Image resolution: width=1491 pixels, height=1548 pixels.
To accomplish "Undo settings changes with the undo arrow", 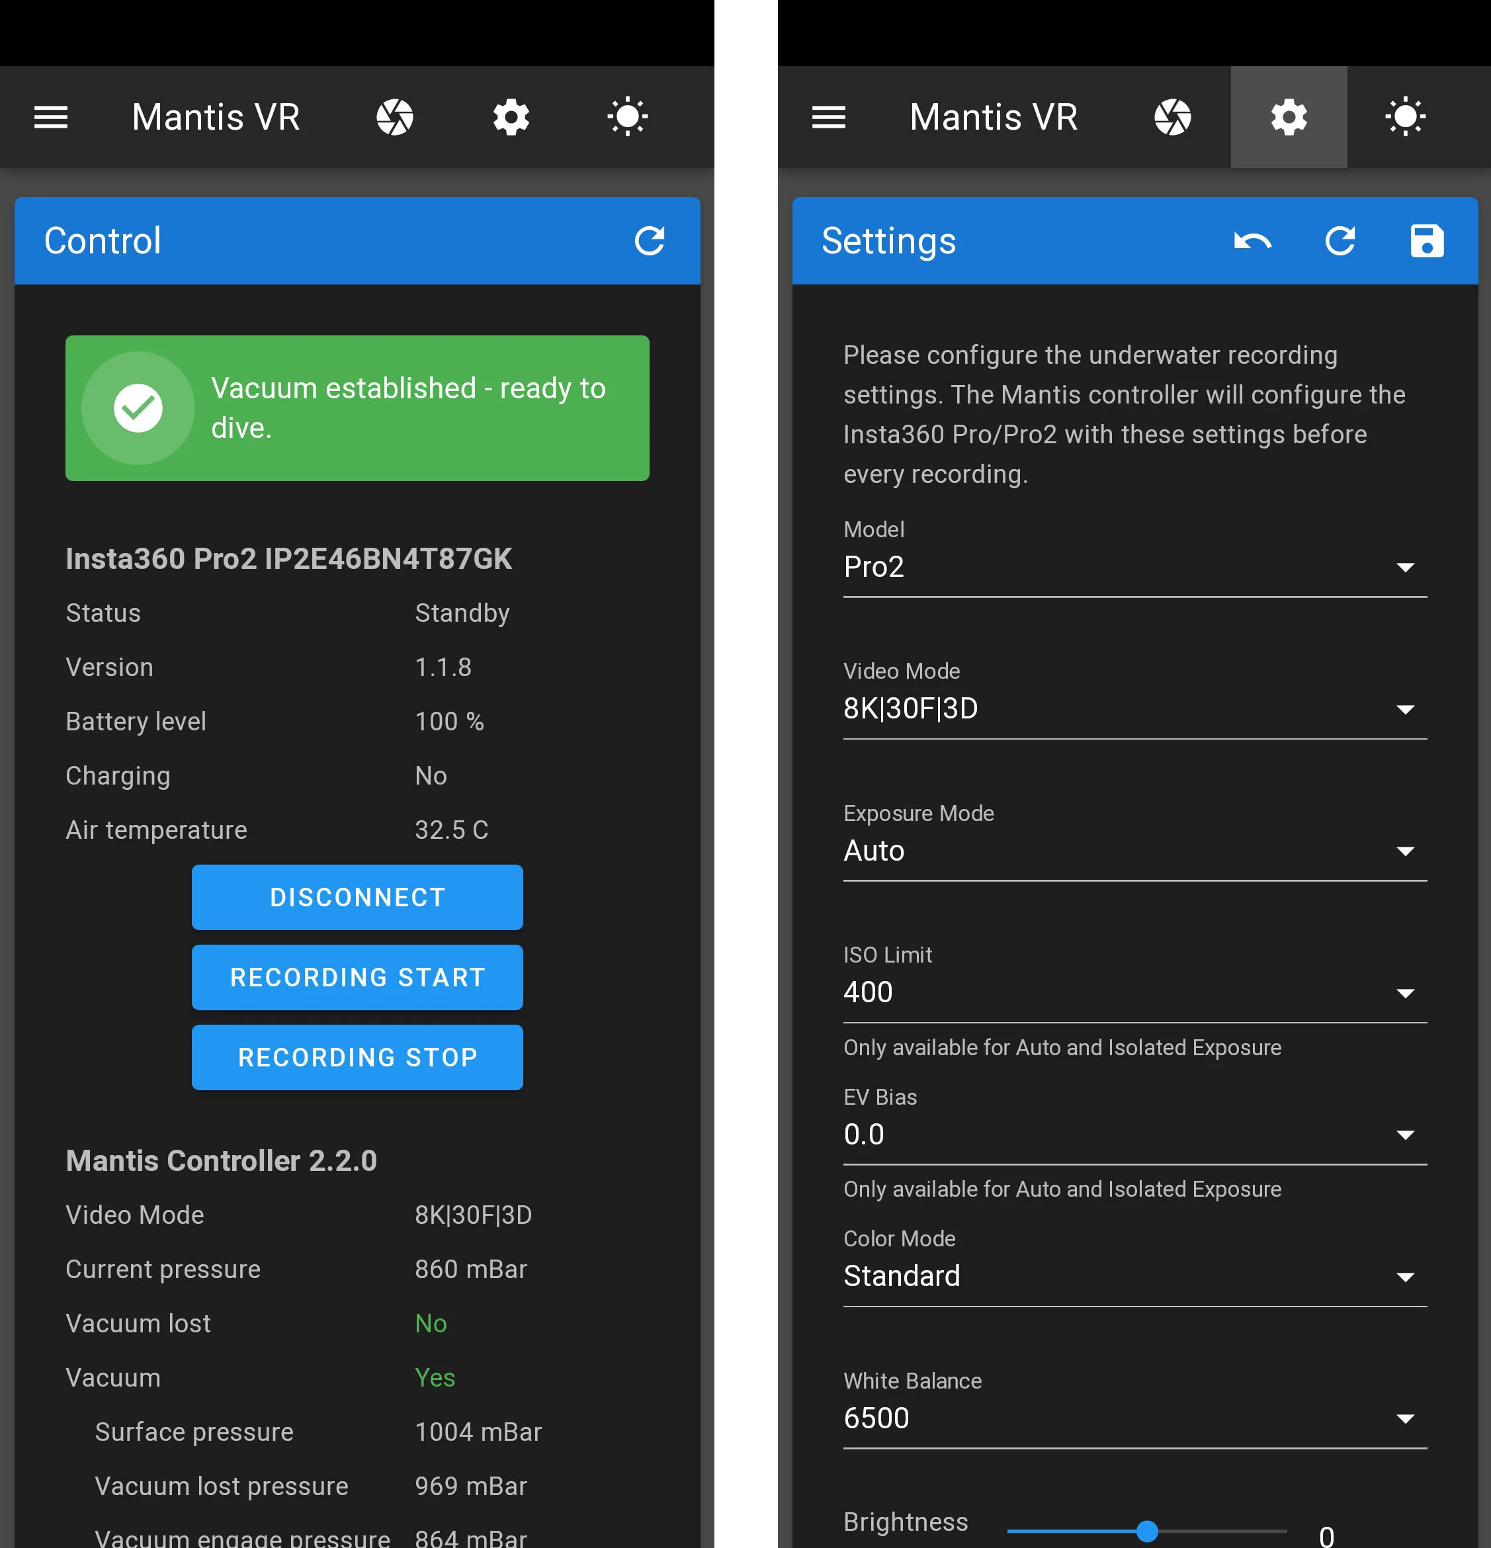I will (x=1252, y=241).
